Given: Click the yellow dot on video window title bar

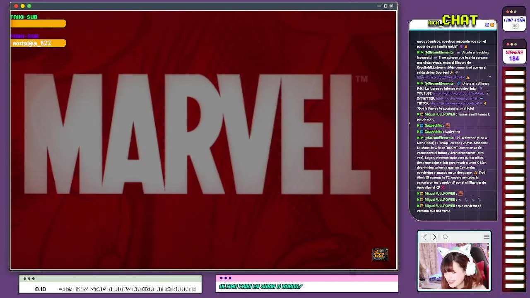Looking at the screenshot, I should point(23,6).
